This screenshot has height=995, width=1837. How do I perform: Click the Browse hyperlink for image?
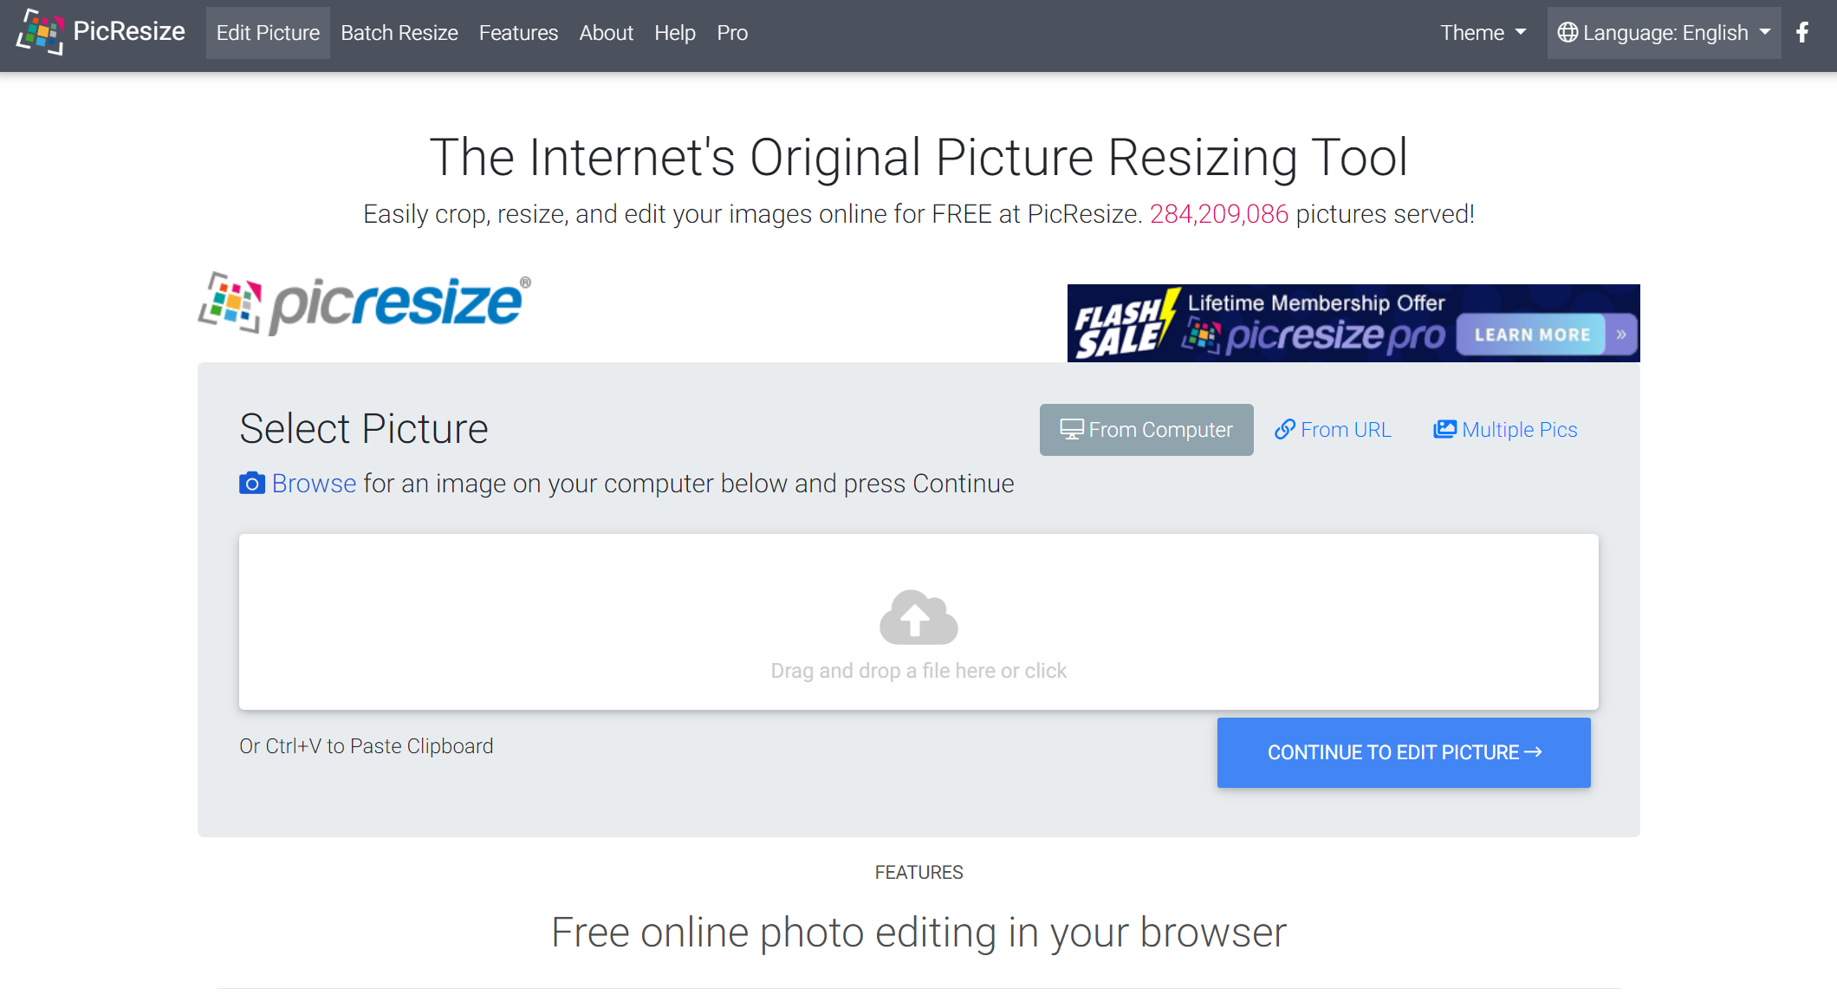pos(312,483)
